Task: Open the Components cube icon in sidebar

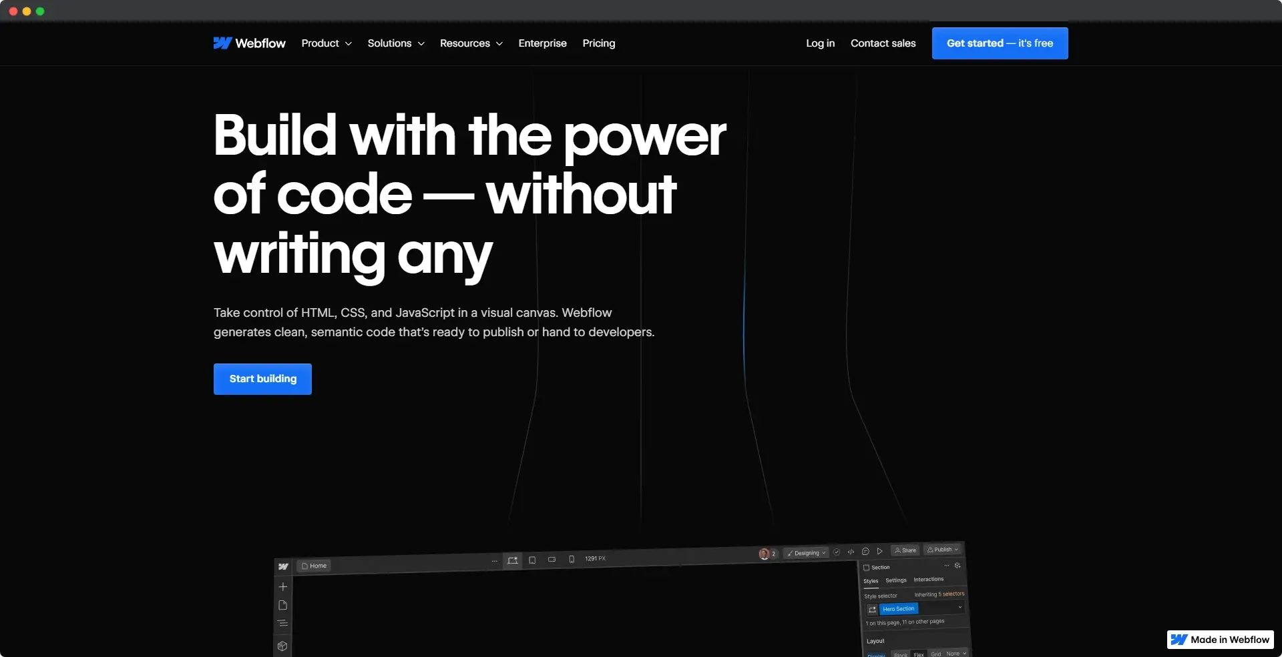Action: point(283,646)
